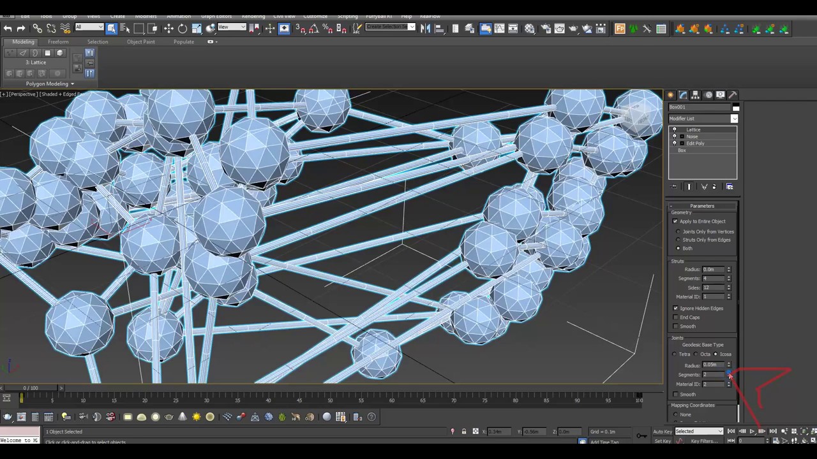Screen dimensions: 817x459
Task: Open the View reference coordinate dropdown
Action: pyautogui.click(x=232, y=27)
